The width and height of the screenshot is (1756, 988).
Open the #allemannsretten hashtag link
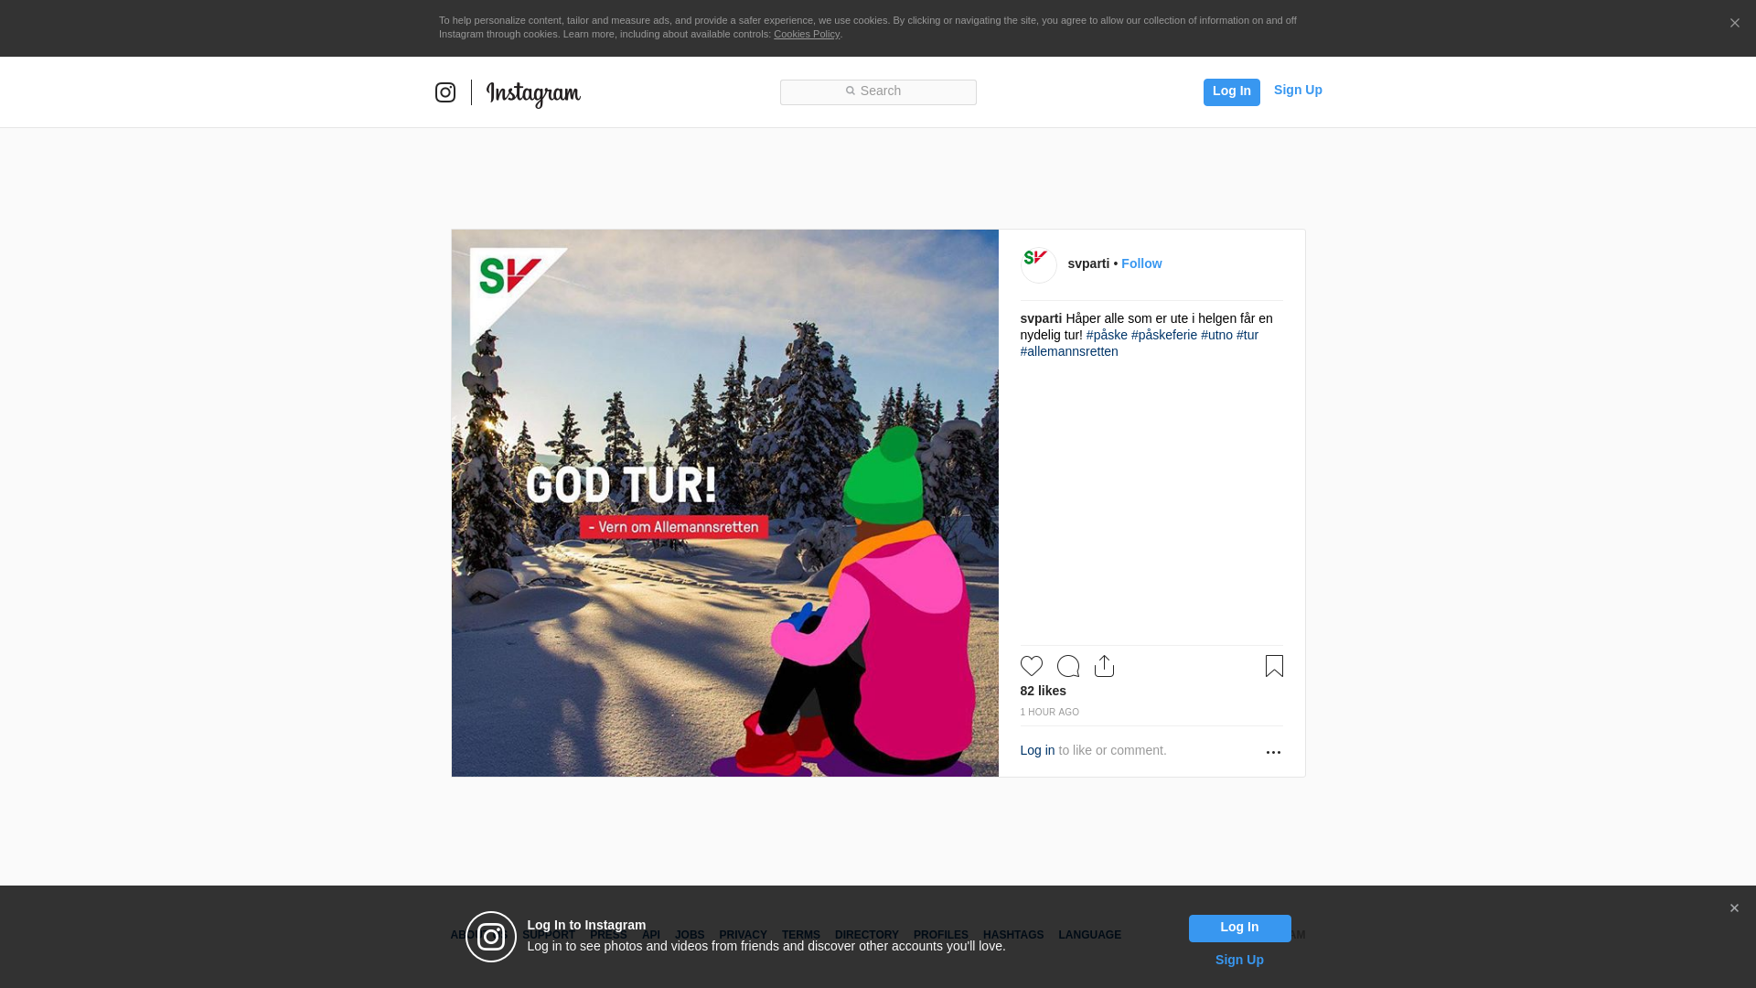tap(1068, 351)
